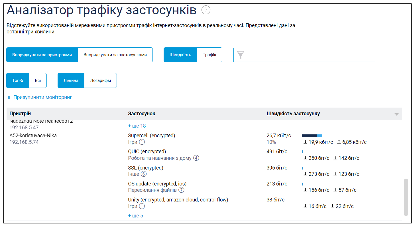Click the help question mark icon by title
Screen dimensions: 415x226
[206, 10]
